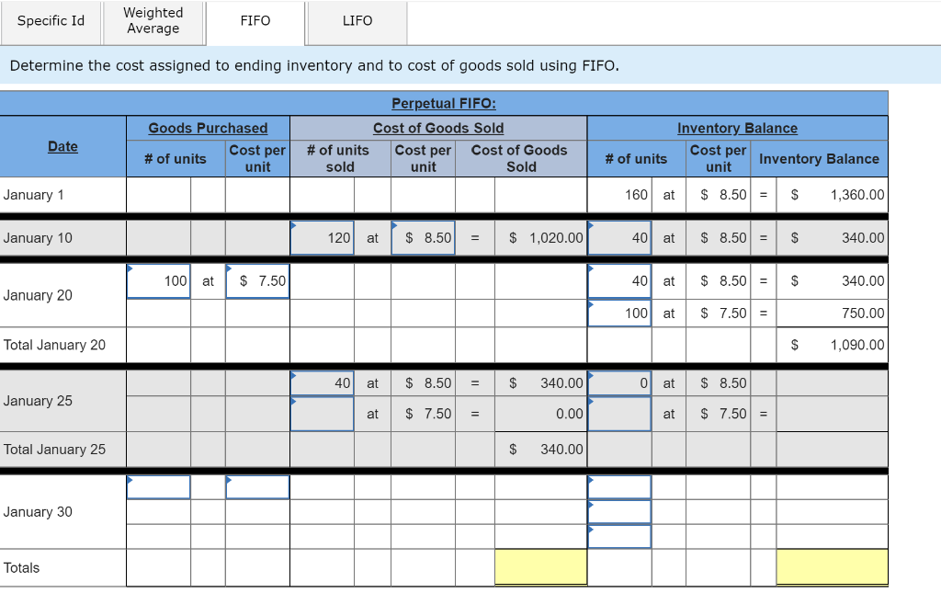This screenshot has width=941, height=593.
Task: Click empty January 25 inventory units field at $7.50
Action: click(619, 414)
